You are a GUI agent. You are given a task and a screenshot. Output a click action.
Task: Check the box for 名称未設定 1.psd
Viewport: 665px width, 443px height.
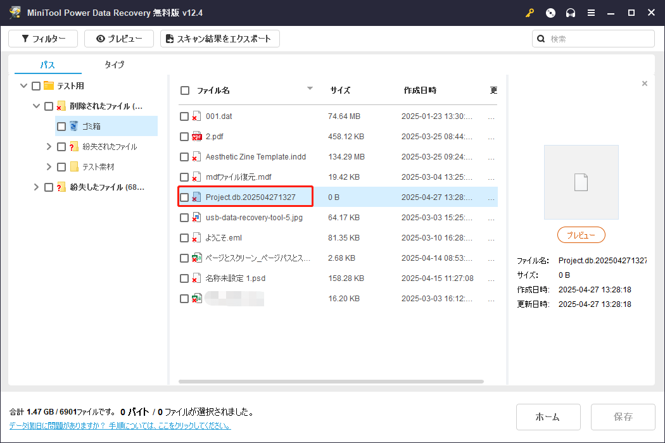[x=184, y=278]
